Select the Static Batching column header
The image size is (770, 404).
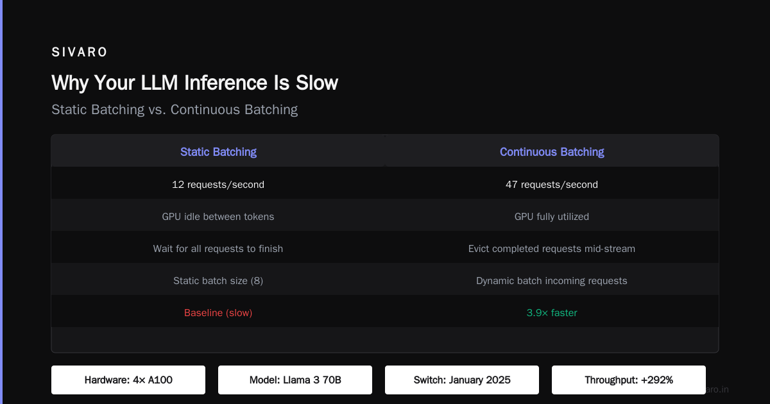click(218, 151)
